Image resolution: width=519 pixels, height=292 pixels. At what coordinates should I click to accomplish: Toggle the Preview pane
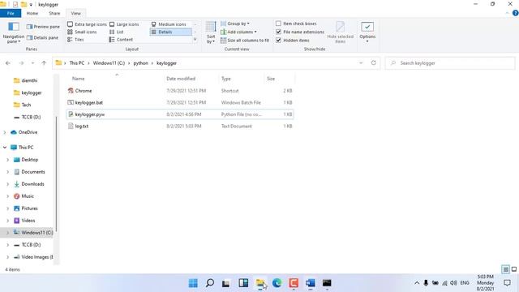[43, 27]
